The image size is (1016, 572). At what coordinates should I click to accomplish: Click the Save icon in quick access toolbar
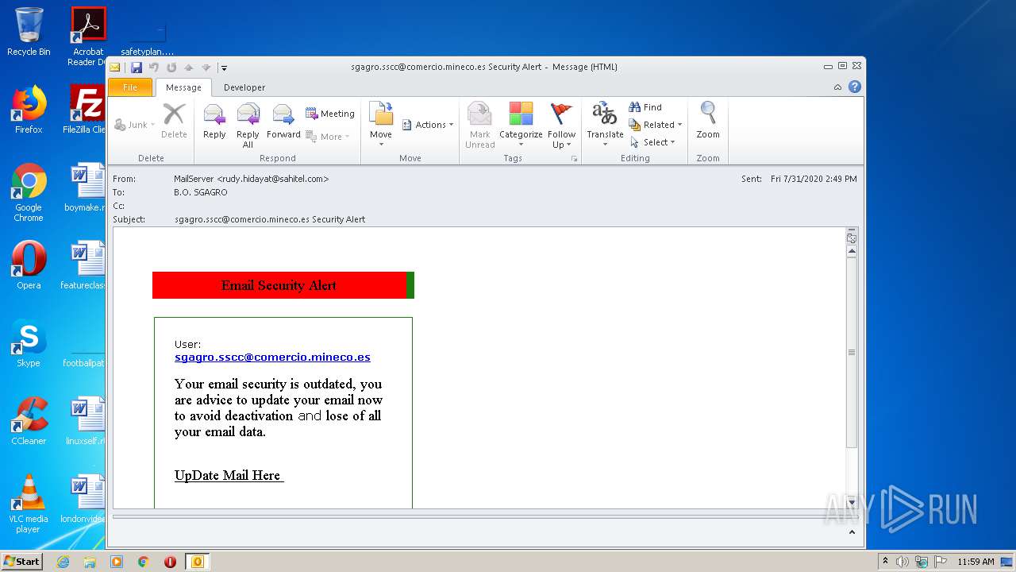[x=137, y=68]
